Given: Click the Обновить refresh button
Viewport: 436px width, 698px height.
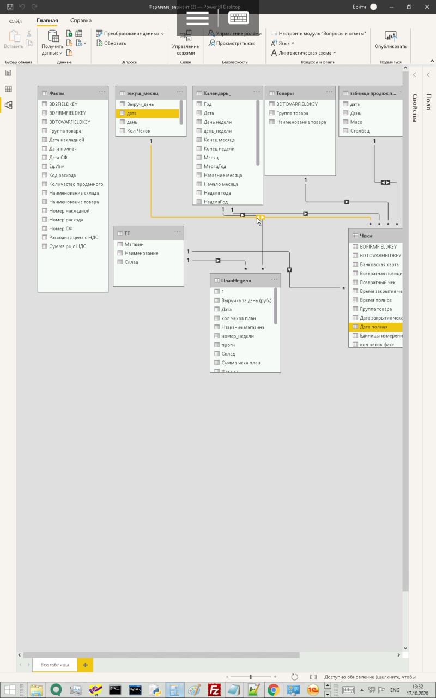Looking at the screenshot, I should [x=111, y=43].
